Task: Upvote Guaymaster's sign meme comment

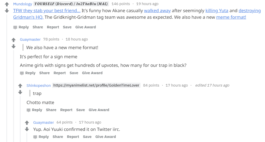Action: point(13,40)
